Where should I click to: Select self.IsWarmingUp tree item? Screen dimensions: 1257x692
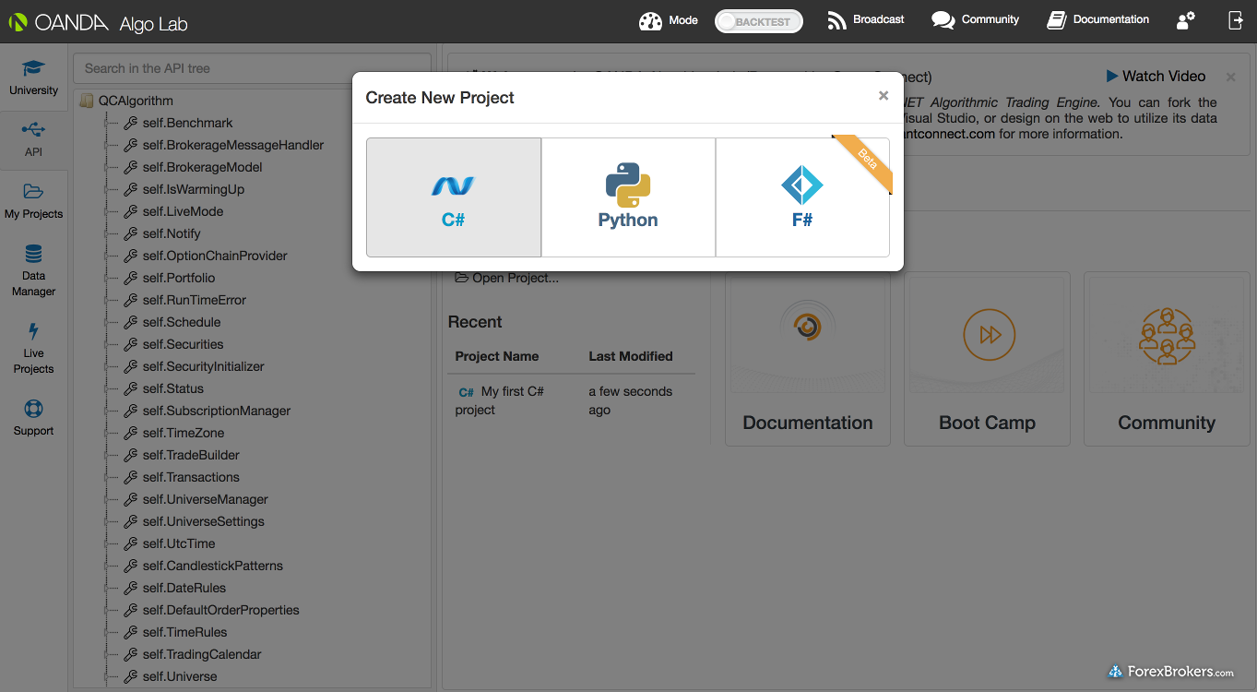pyautogui.click(x=193, y=189)
